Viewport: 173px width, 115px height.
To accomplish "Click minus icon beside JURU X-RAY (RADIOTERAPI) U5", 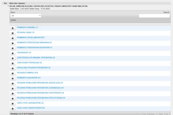I will click(x=13, y=109).
